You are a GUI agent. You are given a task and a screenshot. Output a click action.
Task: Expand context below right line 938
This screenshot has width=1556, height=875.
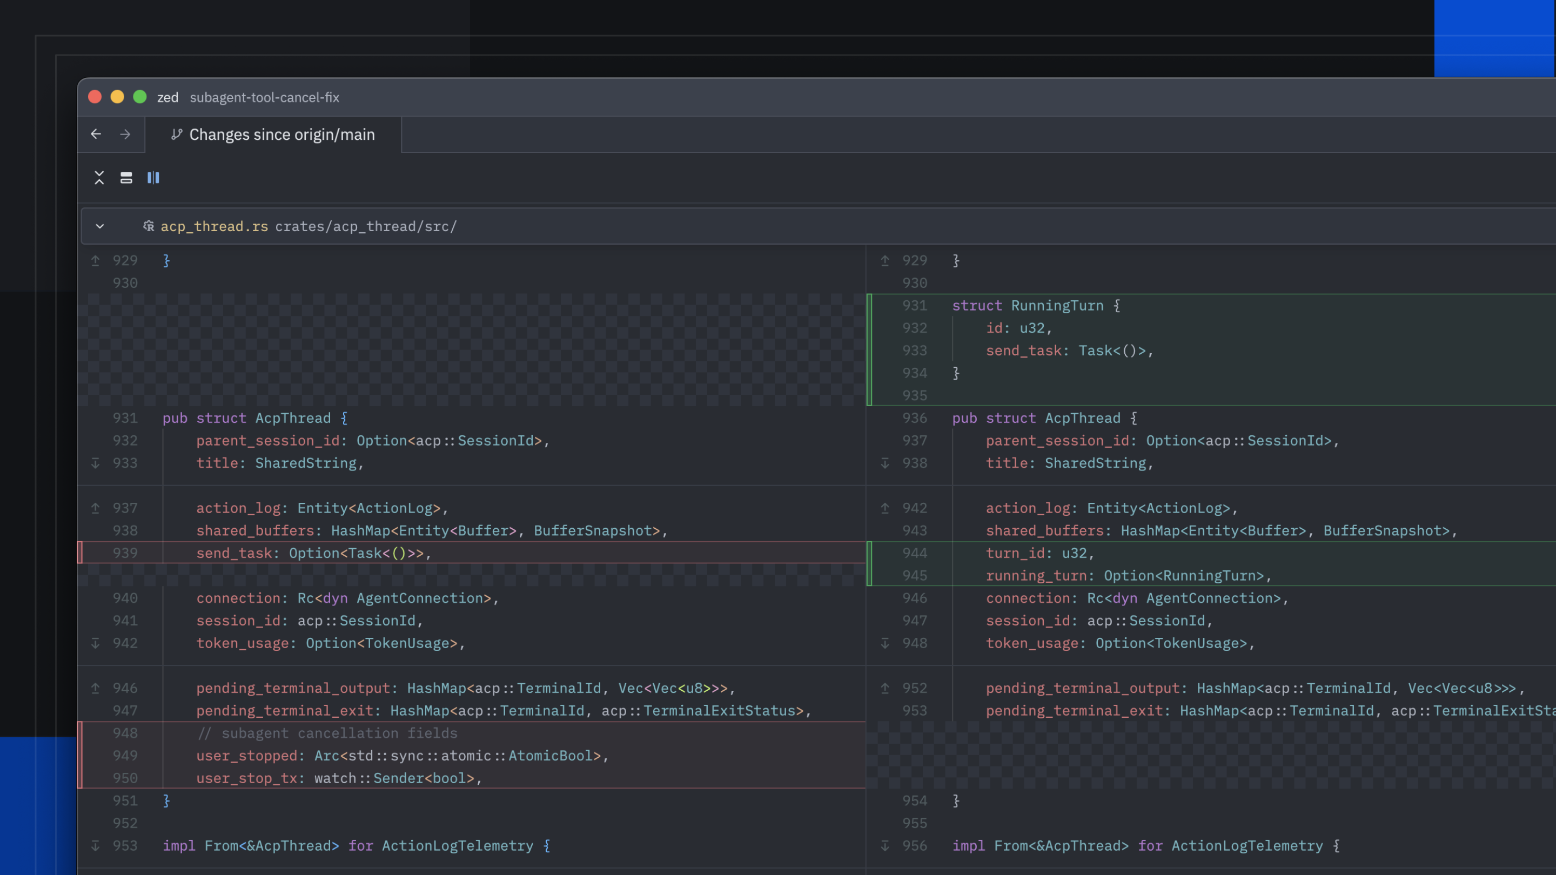pyautogui.click(x=885, y=463)
